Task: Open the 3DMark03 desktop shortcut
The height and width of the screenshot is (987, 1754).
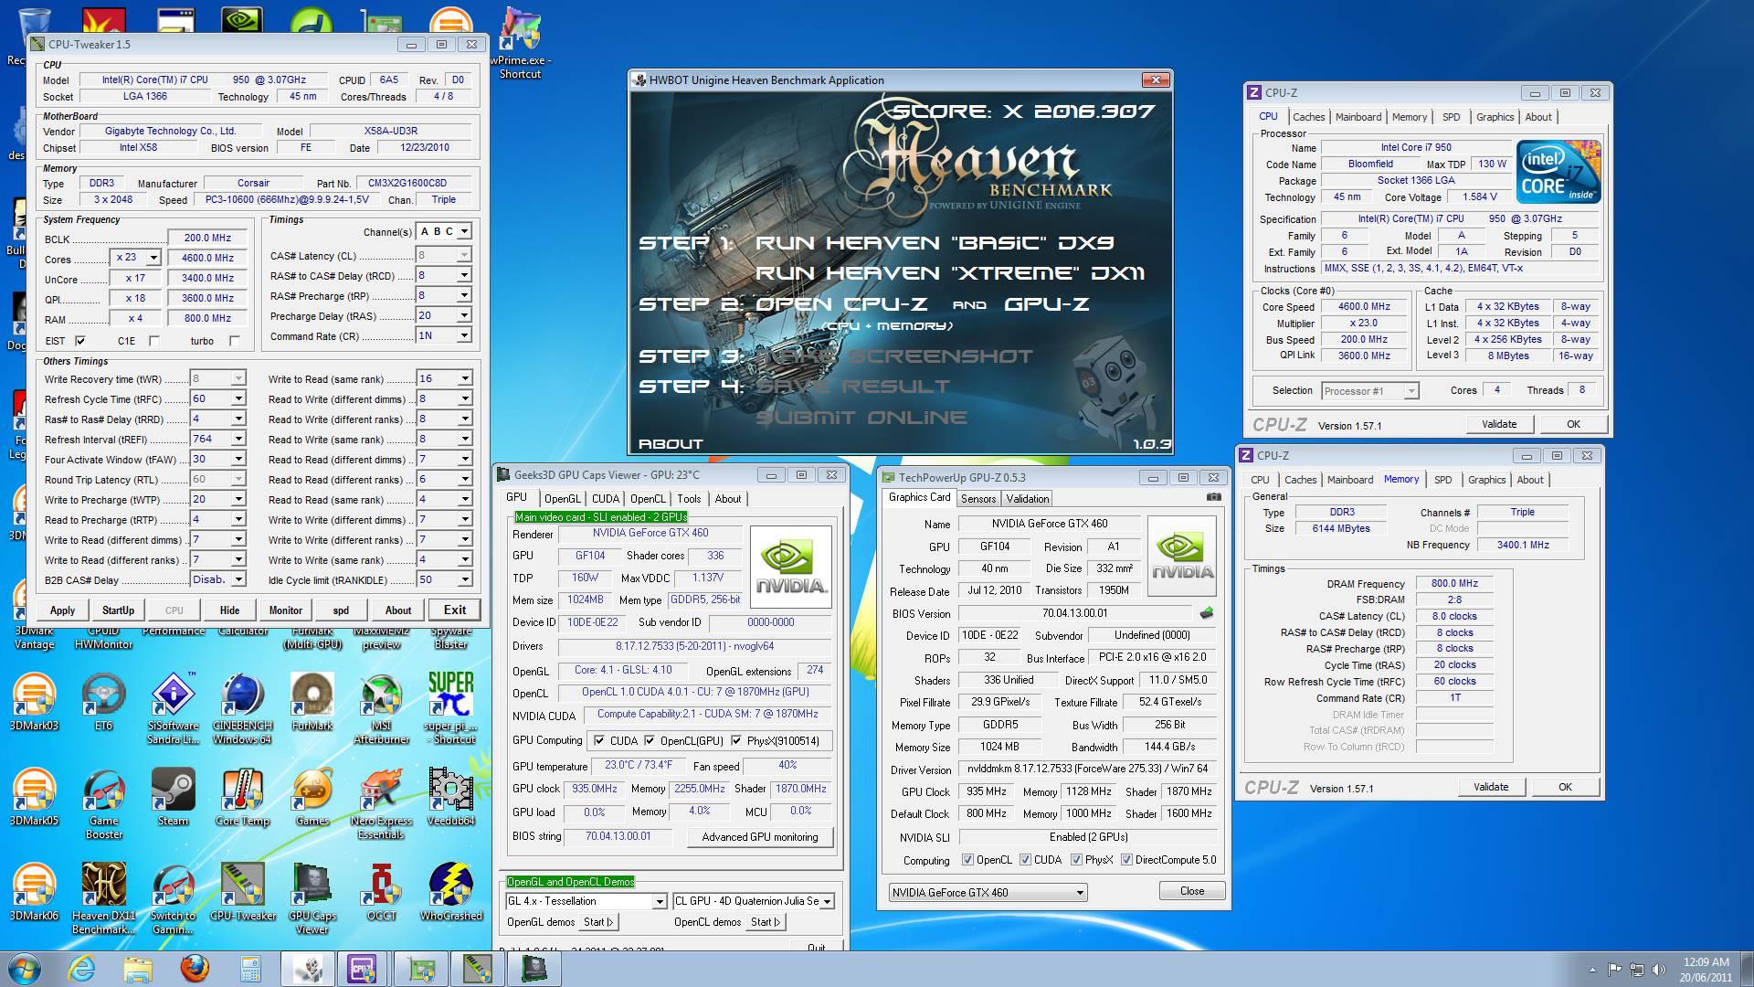Action: pos(34,702)
